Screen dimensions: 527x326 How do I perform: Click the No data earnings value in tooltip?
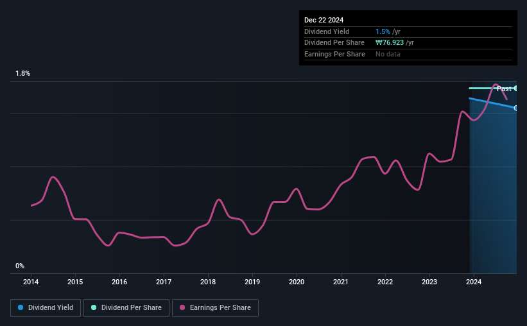[388, 54]
